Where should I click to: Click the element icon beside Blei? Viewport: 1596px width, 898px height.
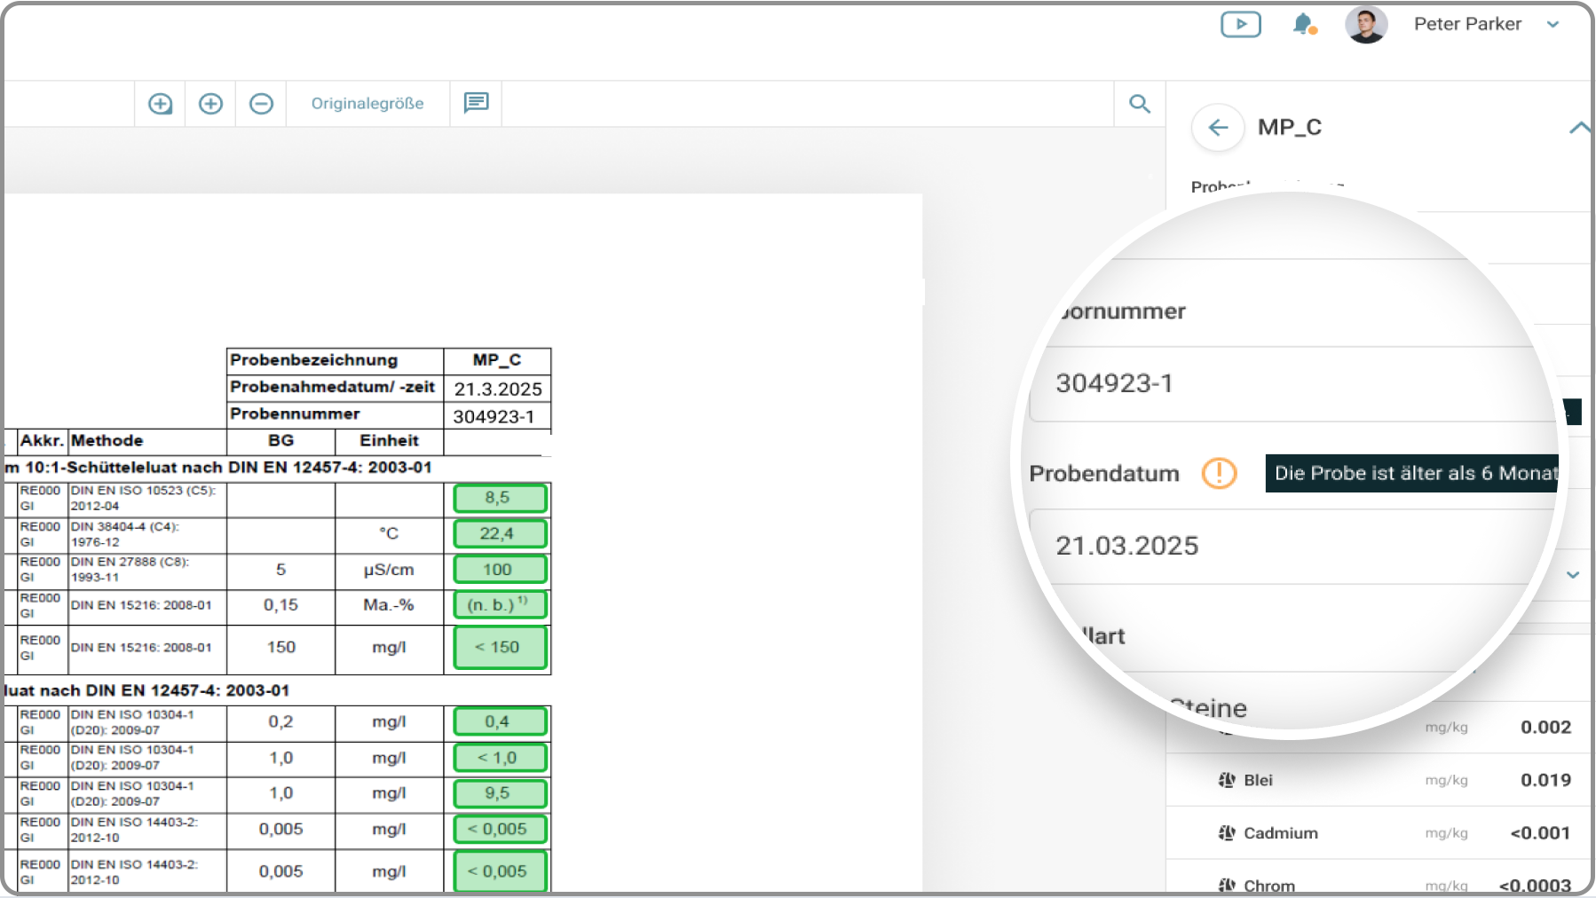click(1227, 780)
